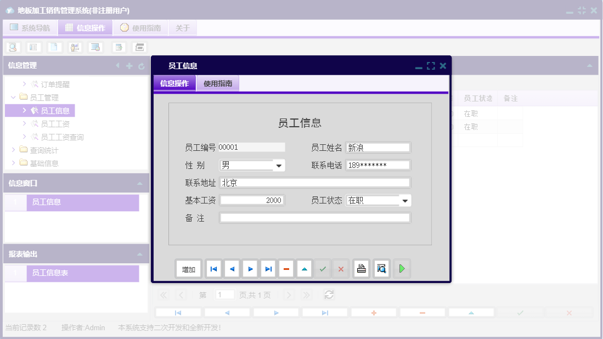
Task: Click the print icon in the employee dialog
Action: coord(361,268)
